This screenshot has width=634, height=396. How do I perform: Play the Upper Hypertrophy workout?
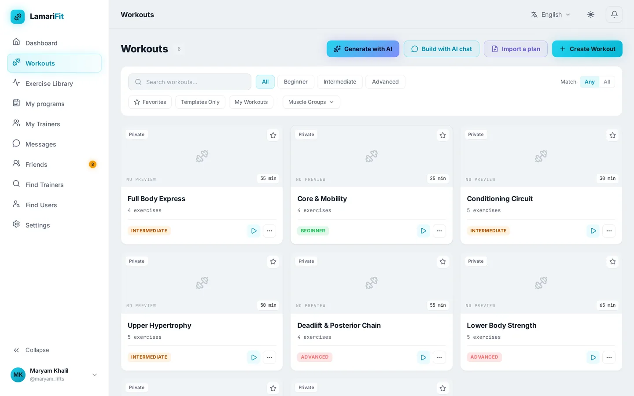click(x=254, y=357)
